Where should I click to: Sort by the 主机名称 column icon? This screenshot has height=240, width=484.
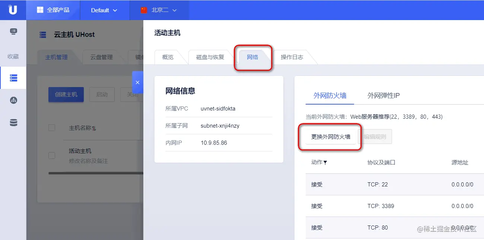(x=94, y=128)
